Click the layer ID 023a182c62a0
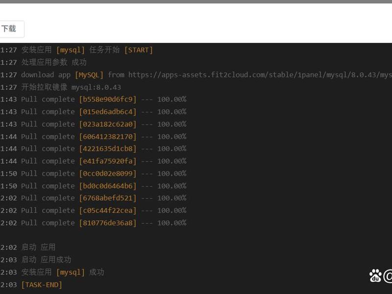Screen dimensions: 392x294 coord(108,124)
